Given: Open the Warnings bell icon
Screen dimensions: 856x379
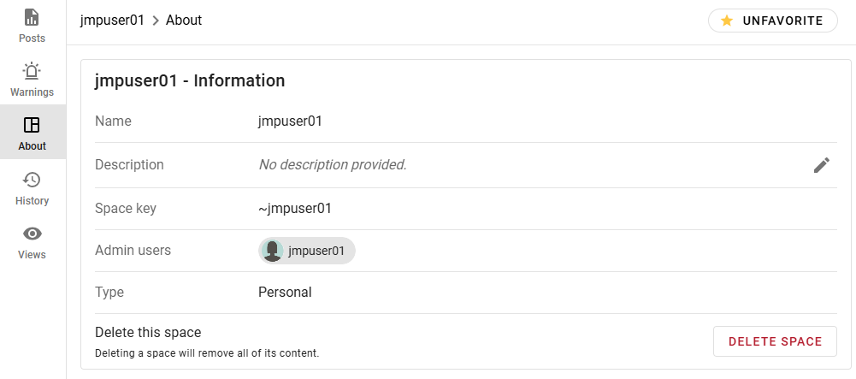Looking at the screenshot, I should click(x=32, y=72).
